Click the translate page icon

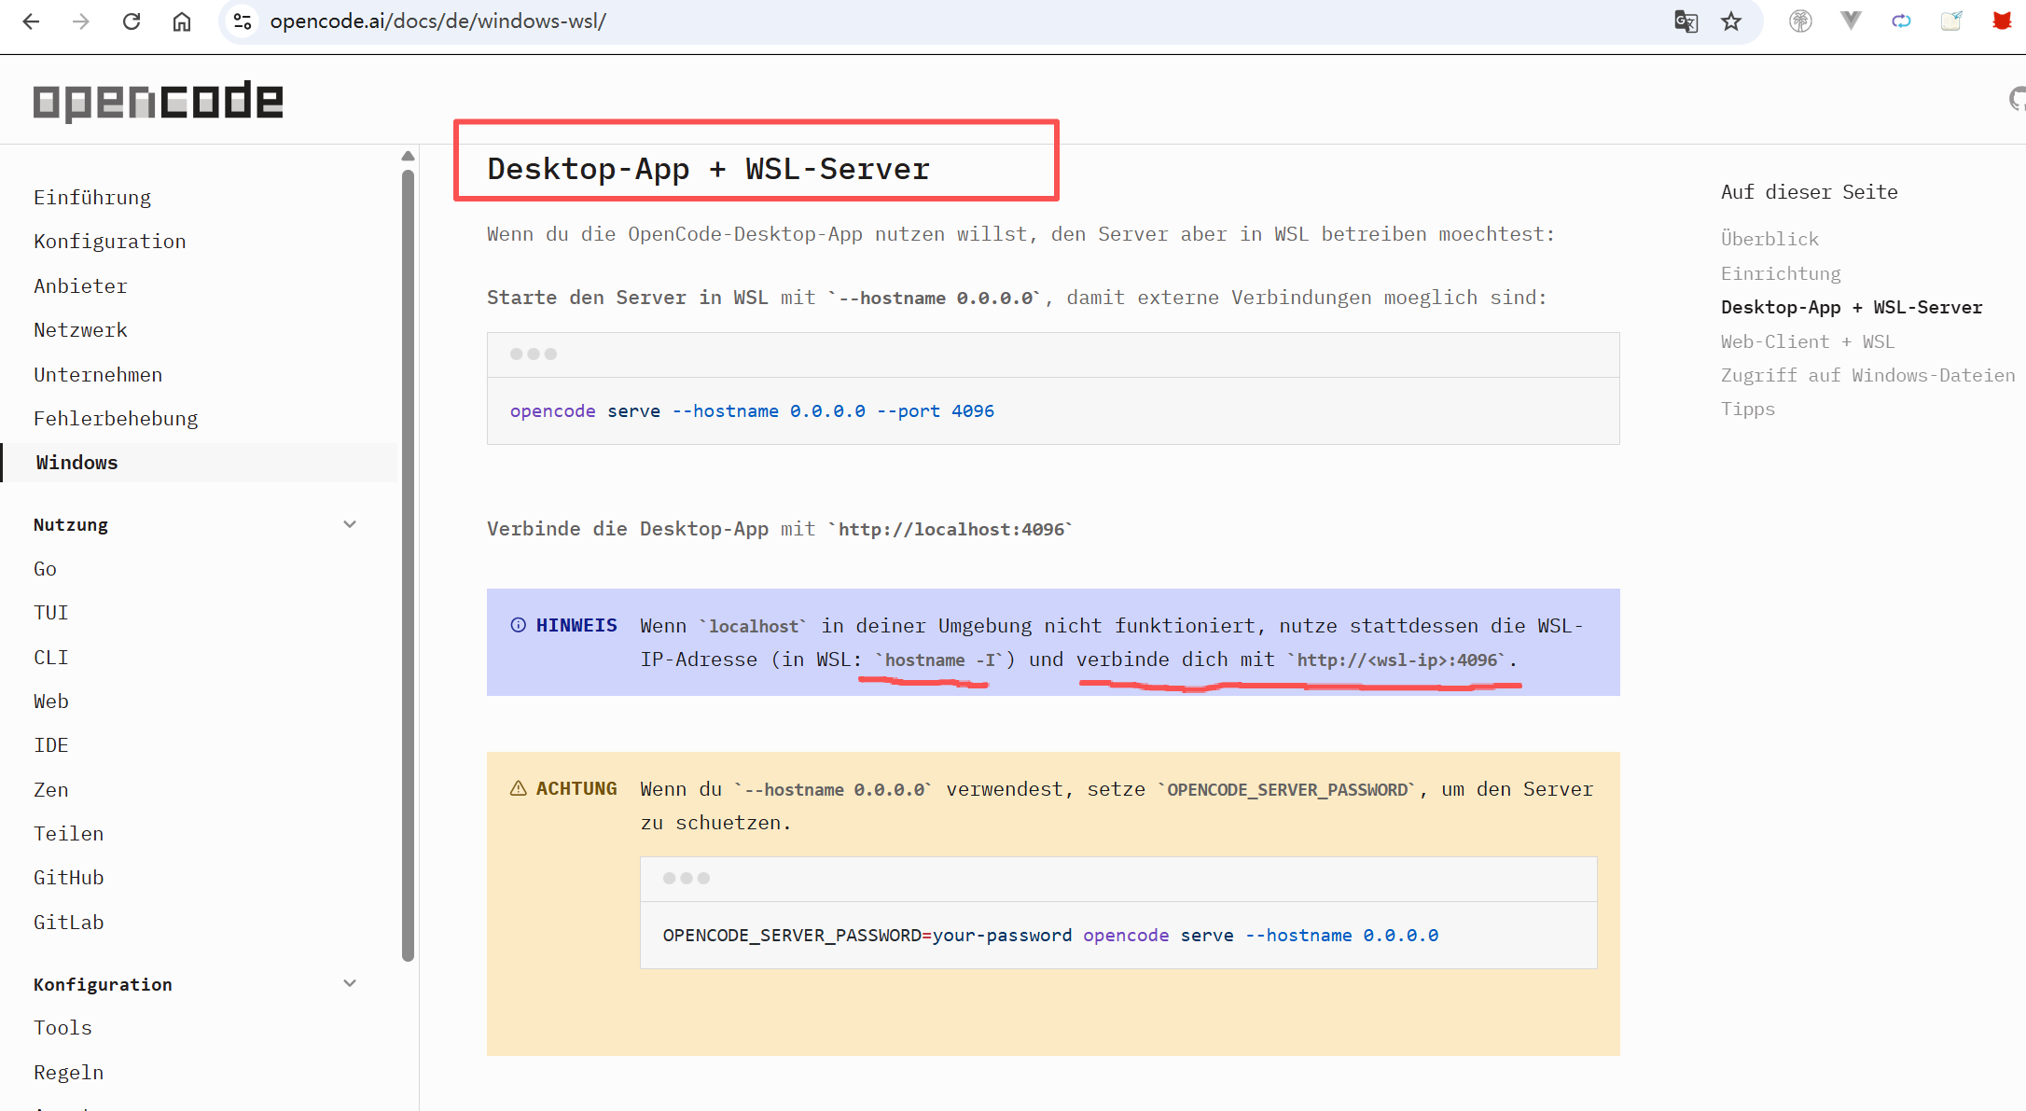[x=1686, y=21]
